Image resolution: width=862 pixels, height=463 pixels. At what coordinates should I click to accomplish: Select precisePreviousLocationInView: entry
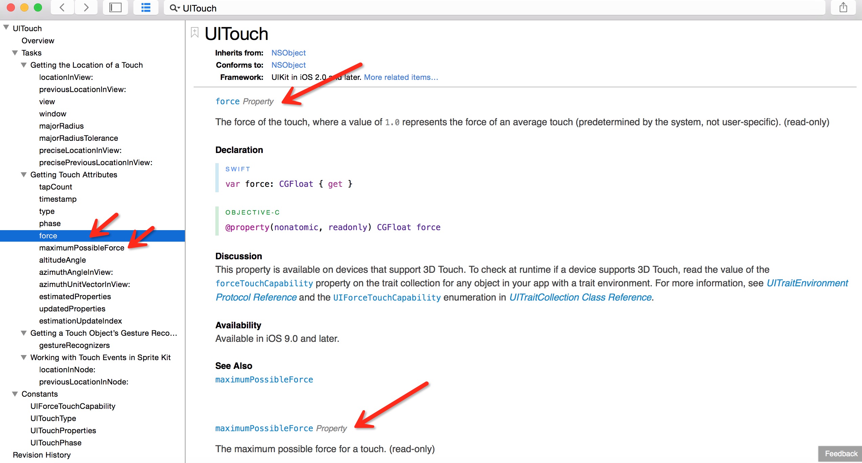click(x=96, y=162)
